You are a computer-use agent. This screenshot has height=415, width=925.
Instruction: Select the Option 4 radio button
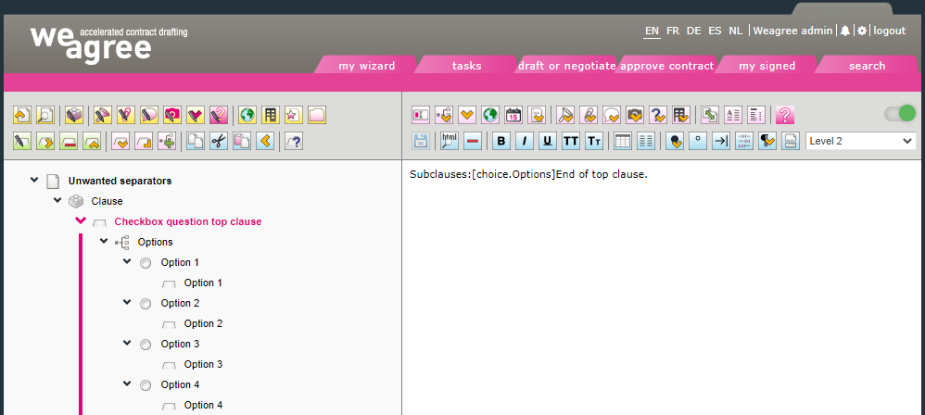click(x=146, y=385)
